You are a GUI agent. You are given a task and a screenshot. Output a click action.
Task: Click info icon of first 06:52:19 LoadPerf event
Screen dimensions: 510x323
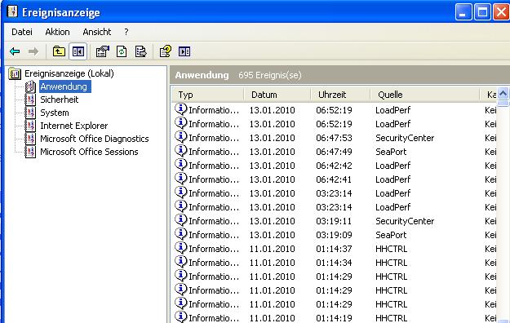pos(181,109)
